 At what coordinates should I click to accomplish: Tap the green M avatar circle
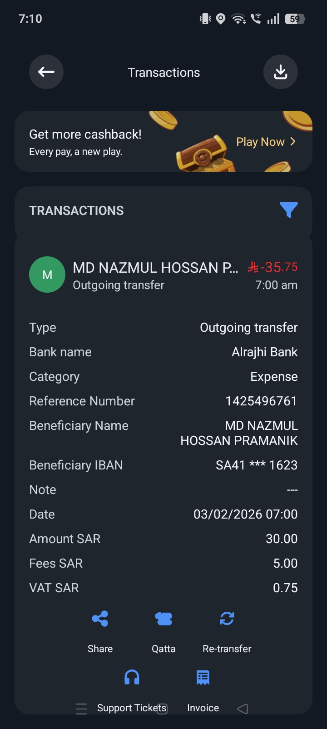click(47, 275)
